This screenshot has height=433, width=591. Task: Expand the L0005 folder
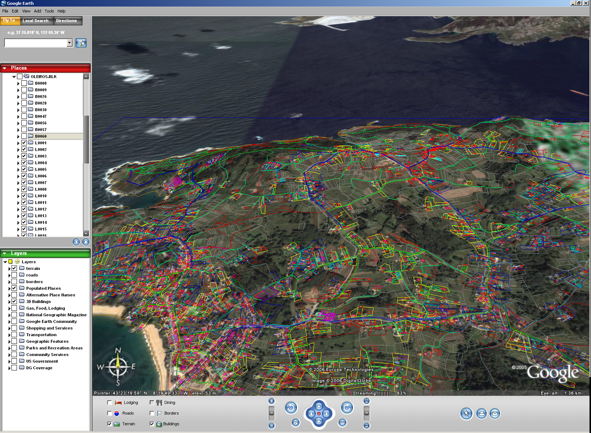click(18, 170)
